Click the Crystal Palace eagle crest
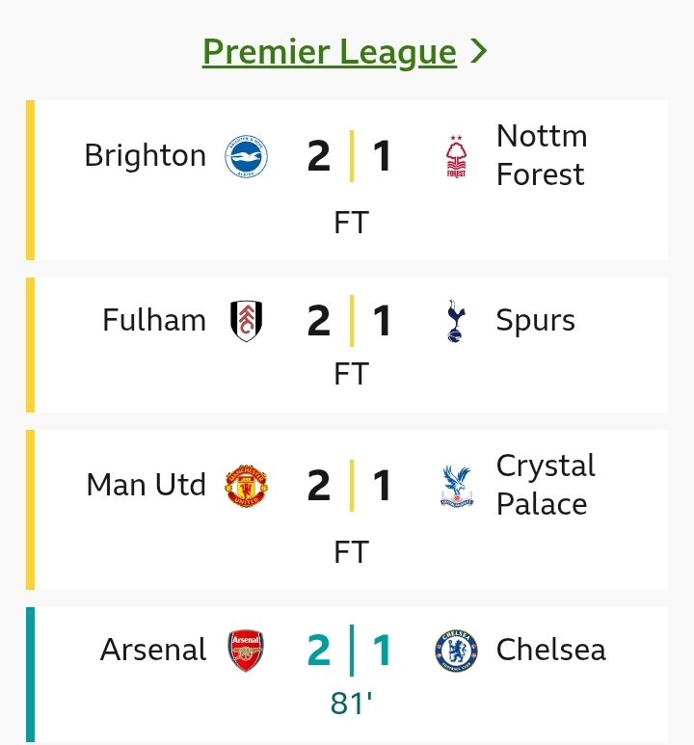 [456, 486]
